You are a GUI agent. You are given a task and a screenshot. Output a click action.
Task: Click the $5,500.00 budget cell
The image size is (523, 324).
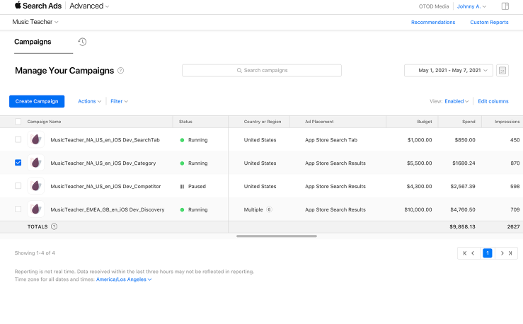coord(419,163)
